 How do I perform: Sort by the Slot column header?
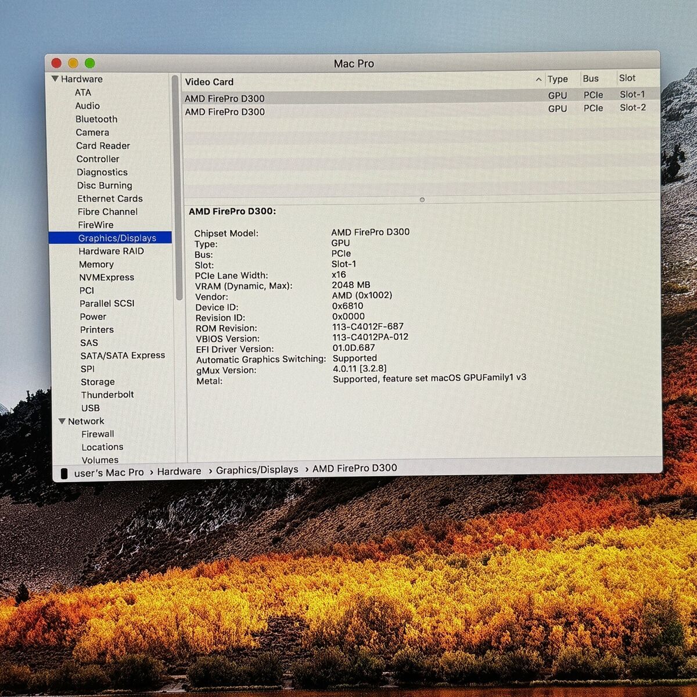point(627,78)
